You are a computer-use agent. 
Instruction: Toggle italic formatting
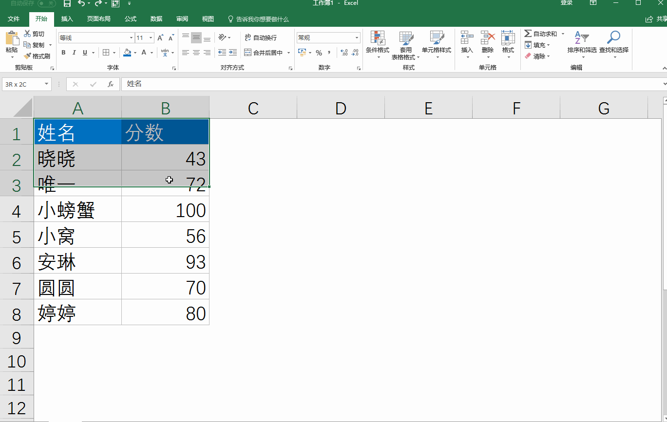pos(74,53)
